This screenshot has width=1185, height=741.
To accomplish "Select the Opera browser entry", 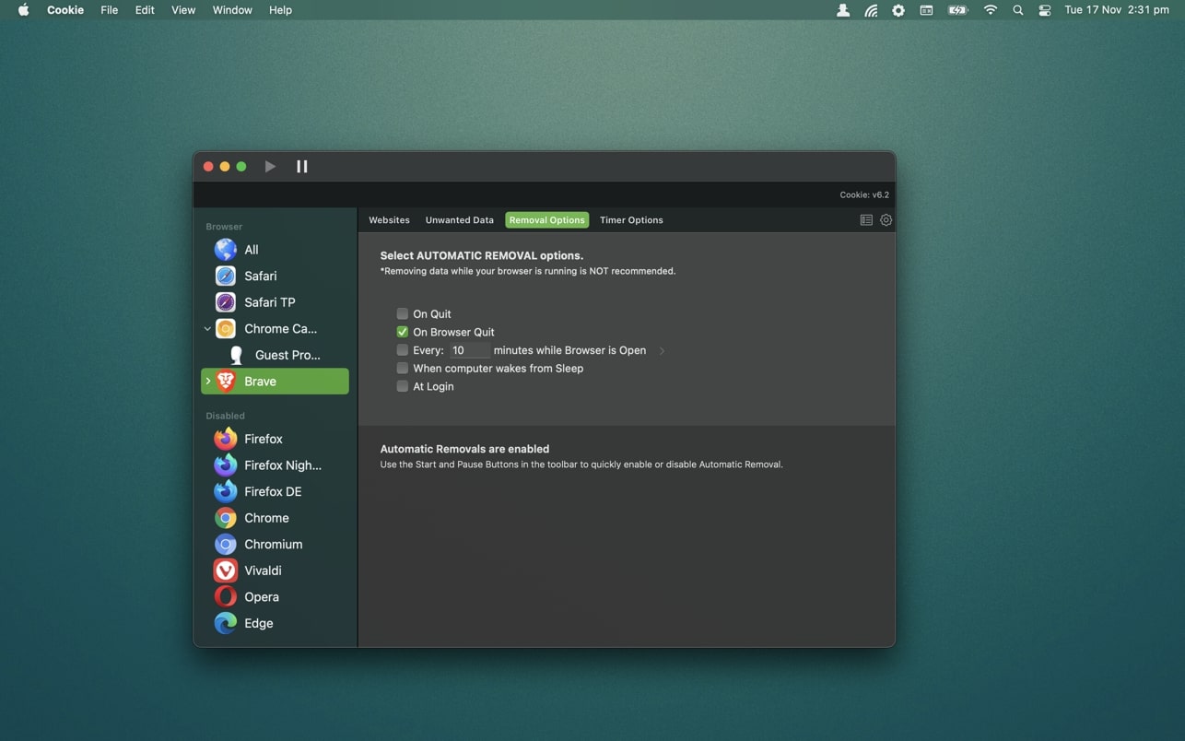I will pos(261,597).
